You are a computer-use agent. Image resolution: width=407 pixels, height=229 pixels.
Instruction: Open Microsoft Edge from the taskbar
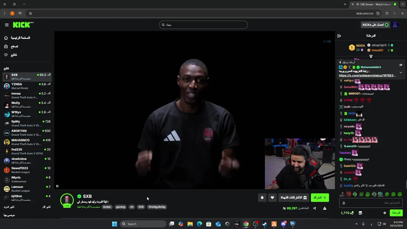point(199,224)
